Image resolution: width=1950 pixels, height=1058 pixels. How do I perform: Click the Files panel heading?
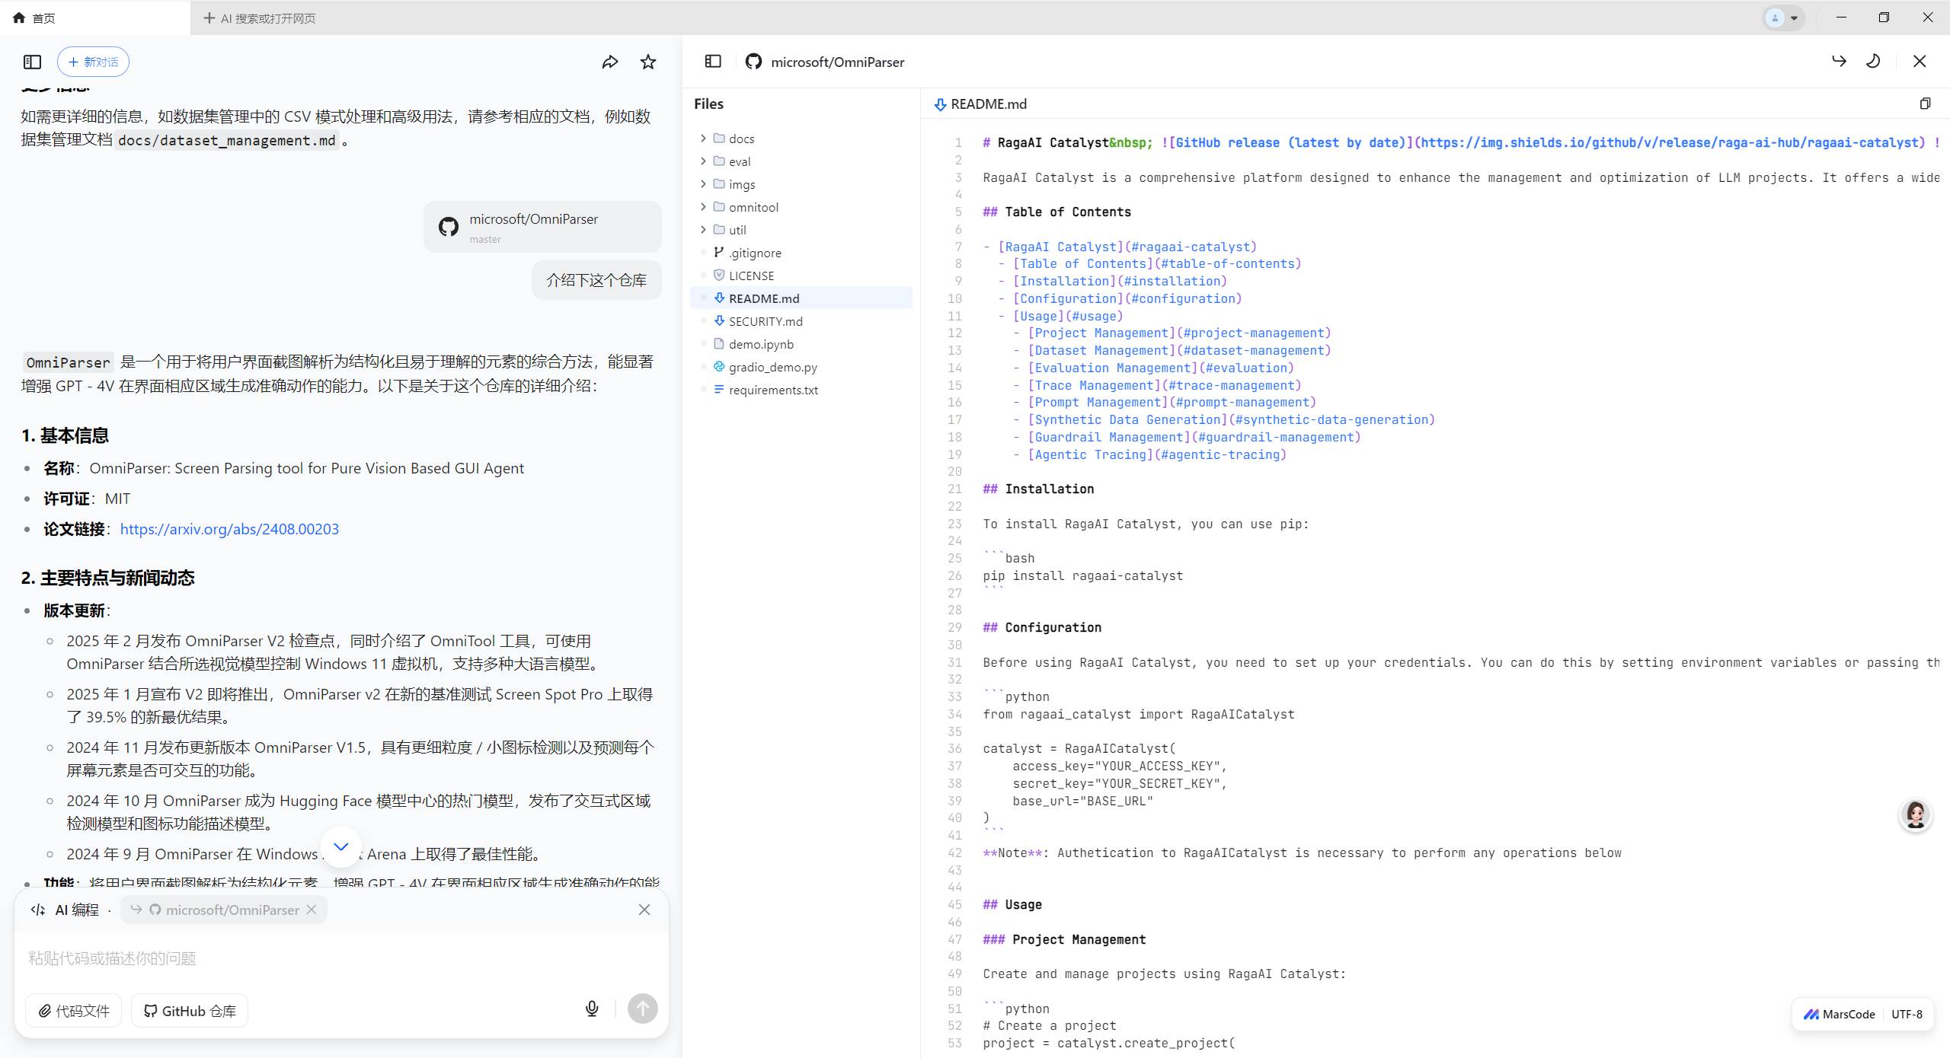(x=708, y=104)
